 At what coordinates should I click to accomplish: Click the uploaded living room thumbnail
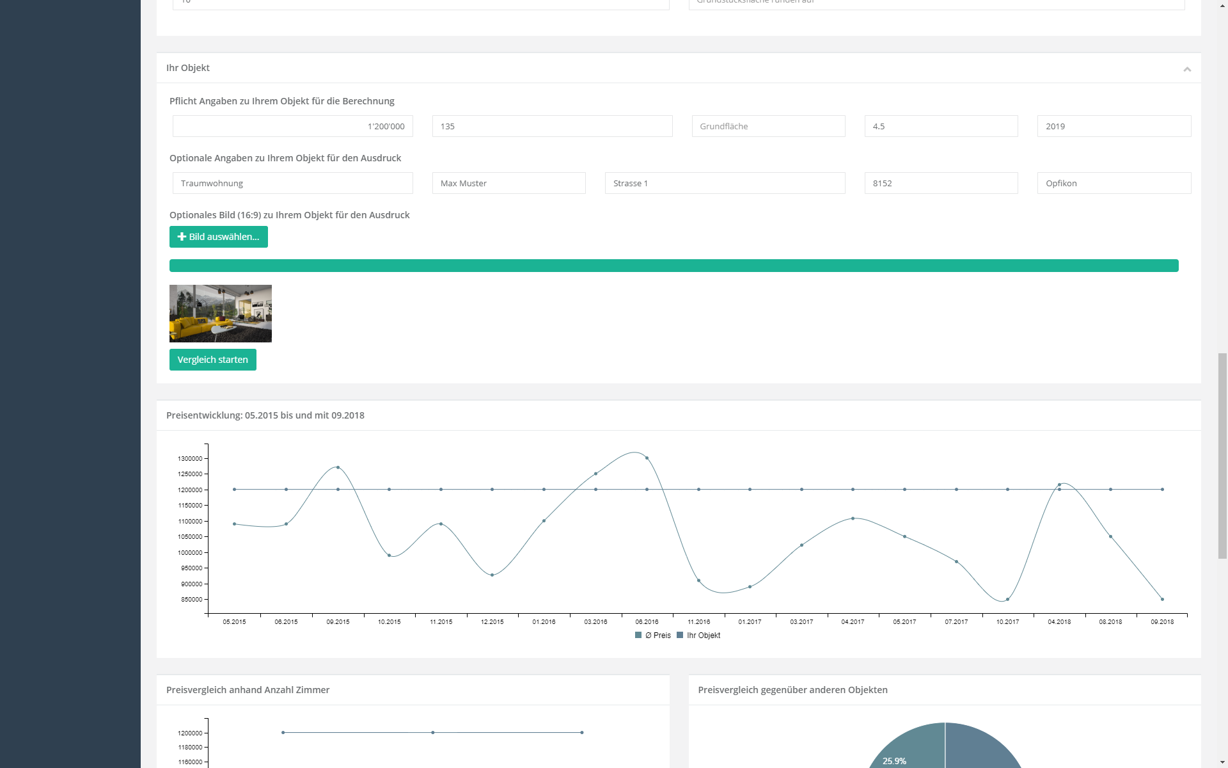pos(220,314)
